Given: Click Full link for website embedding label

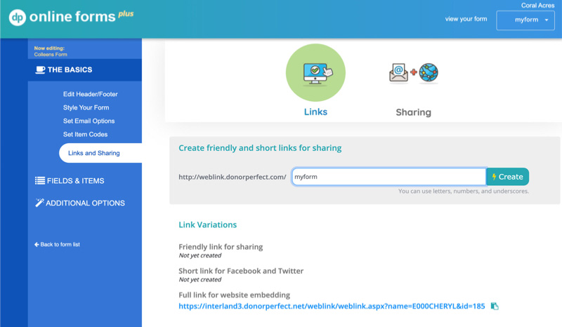Looking at the screenshot, I should (x=235, y=295).
